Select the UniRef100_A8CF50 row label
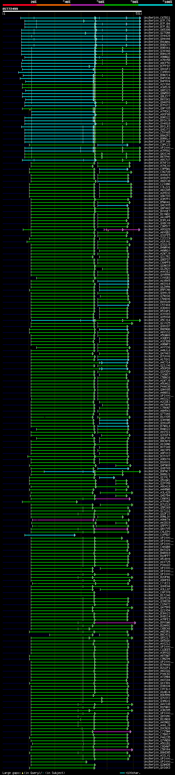 click(157, 63)
